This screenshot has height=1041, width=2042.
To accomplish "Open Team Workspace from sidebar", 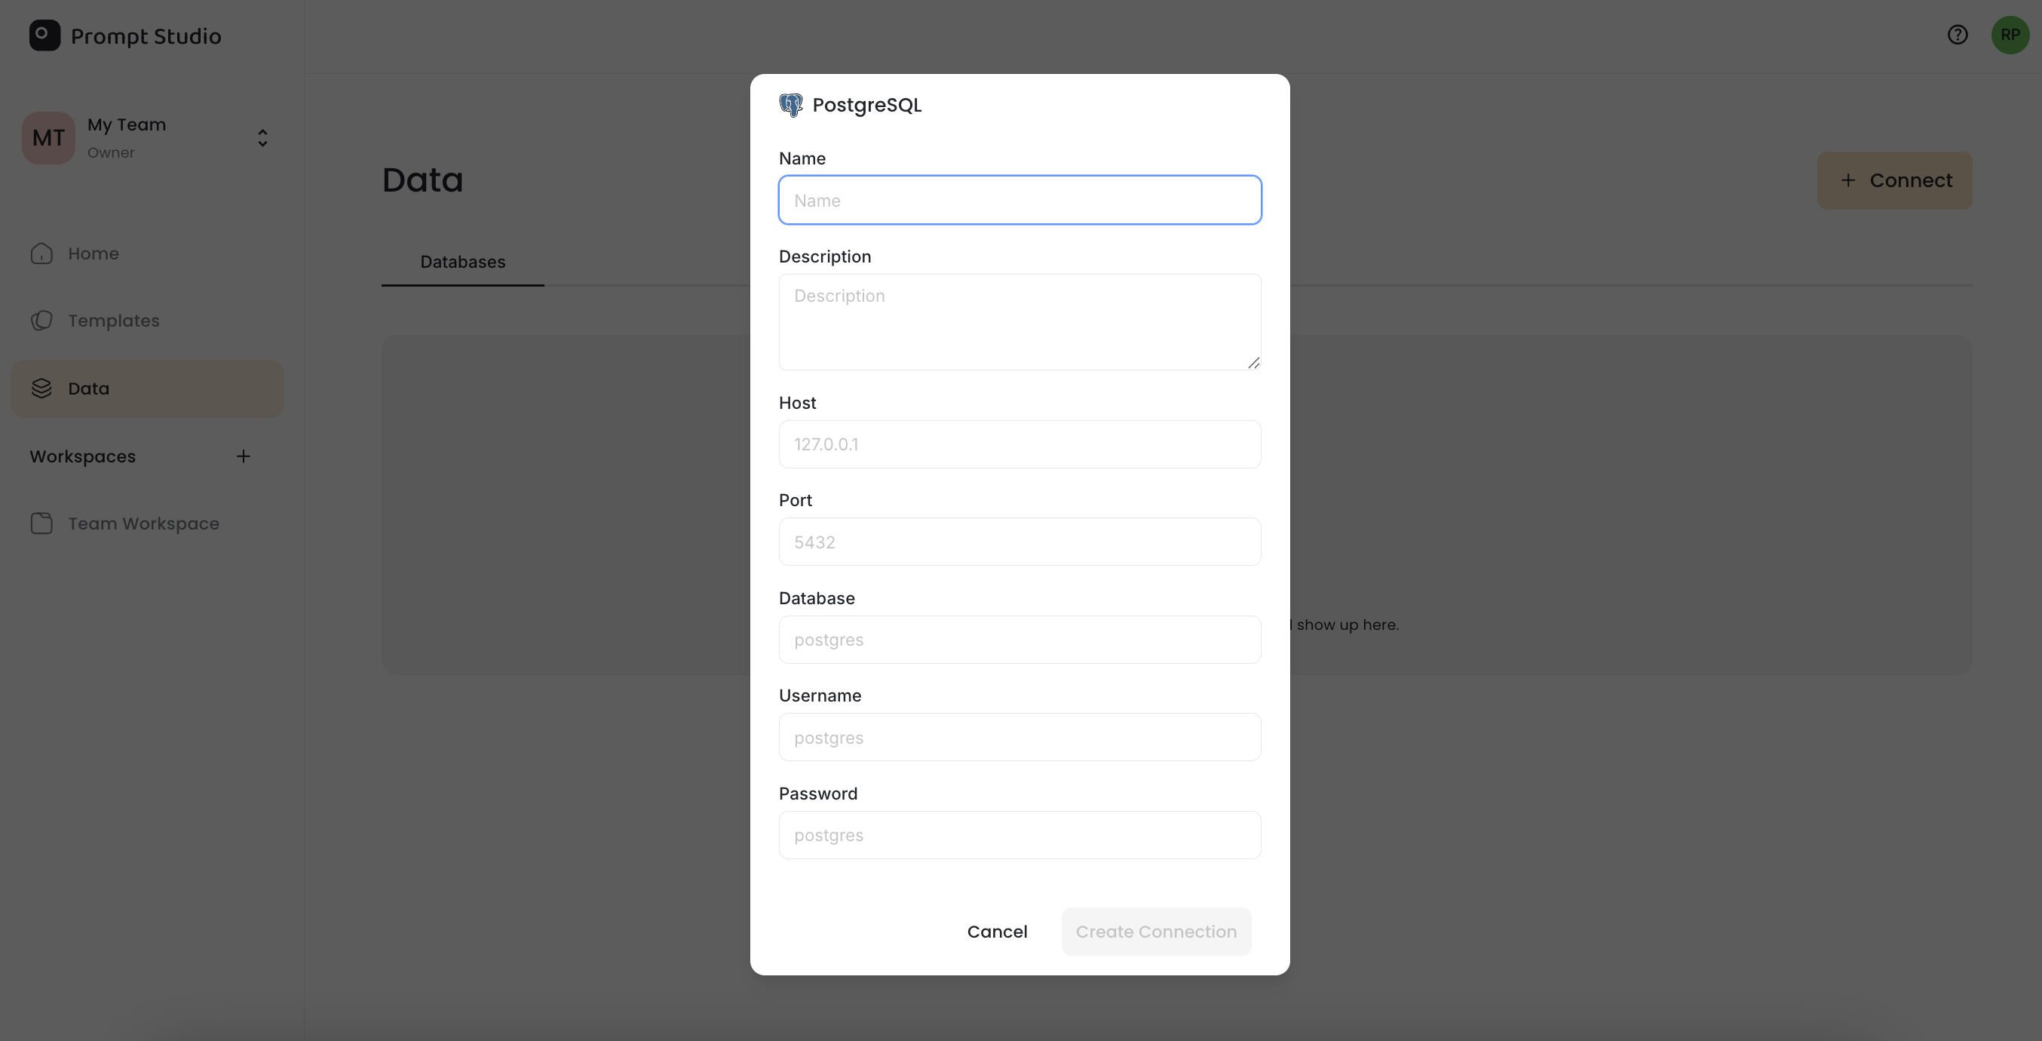I will tap(148, 524).
